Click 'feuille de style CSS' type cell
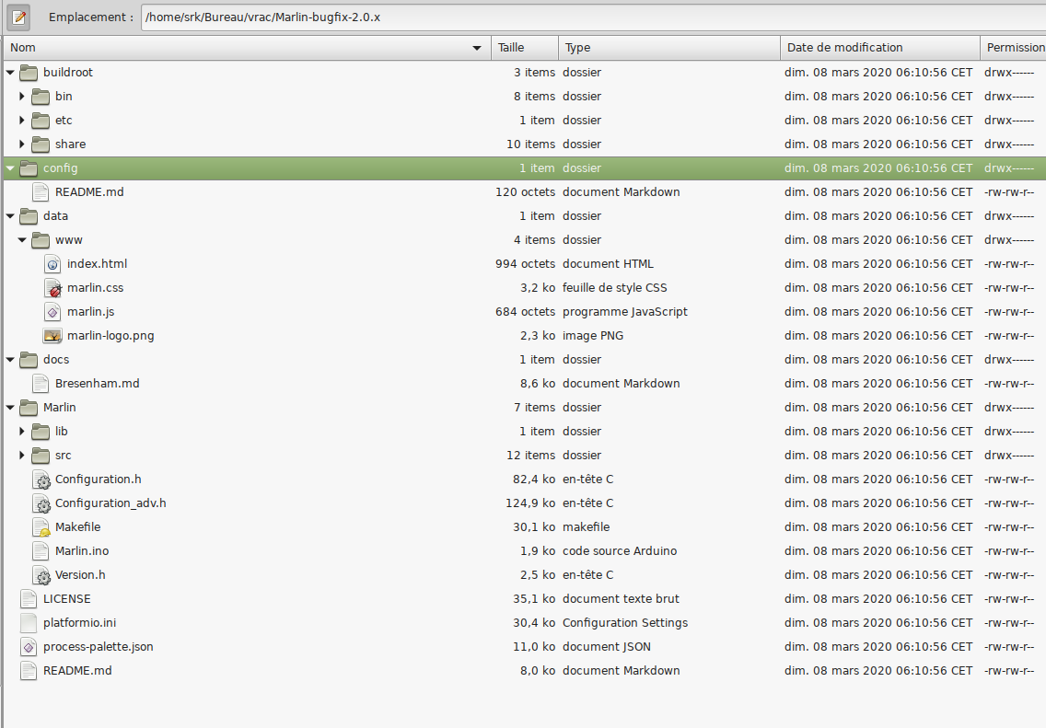 coord(614,288)
